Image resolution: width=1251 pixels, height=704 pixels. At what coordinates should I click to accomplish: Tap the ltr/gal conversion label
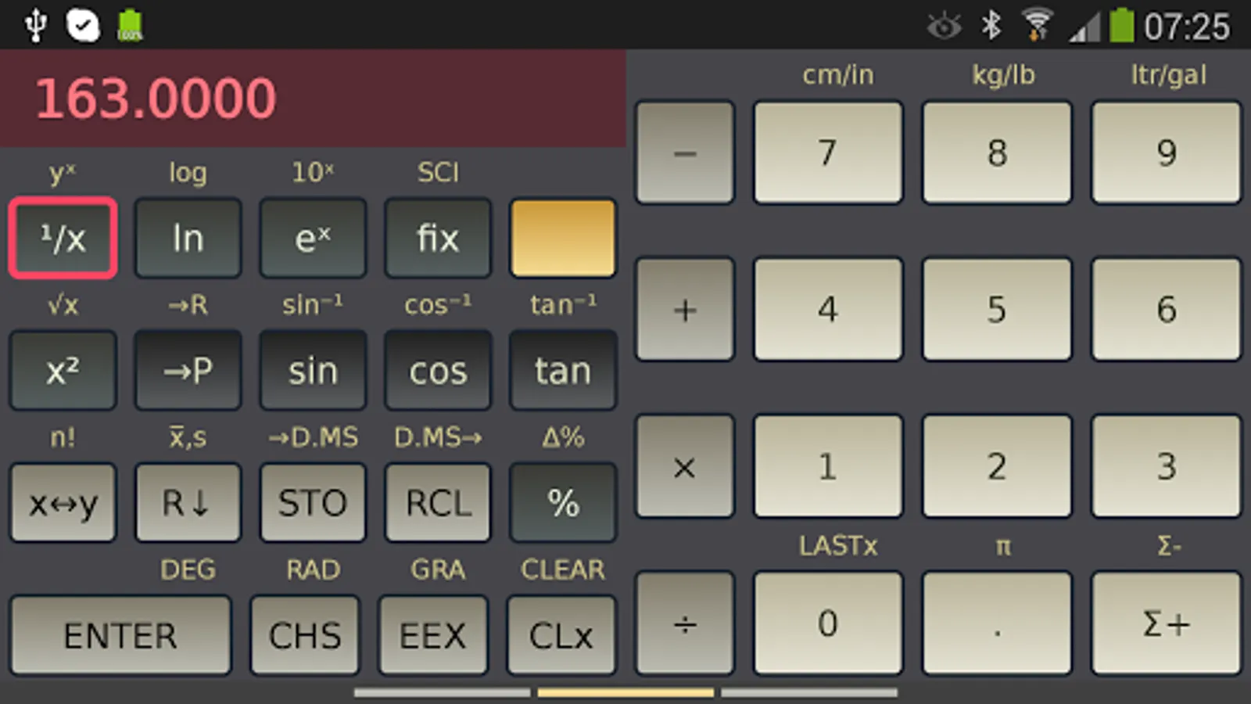point(1168,75)
